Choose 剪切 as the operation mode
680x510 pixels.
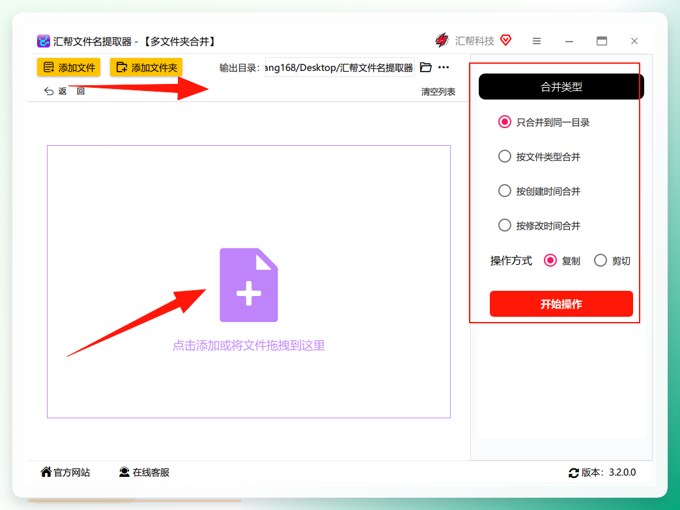click(612, 261)
